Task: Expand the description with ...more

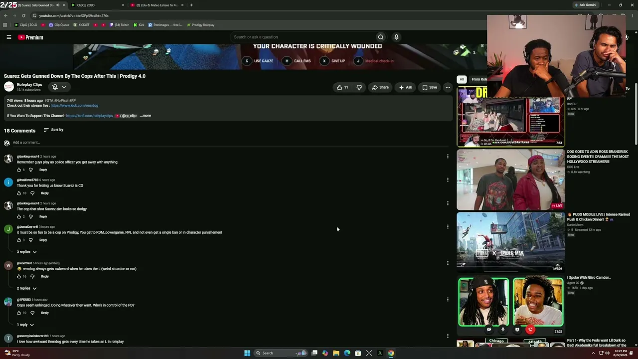Action: tap(145, 116)
